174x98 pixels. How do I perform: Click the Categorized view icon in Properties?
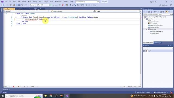(x=144, y=51)
